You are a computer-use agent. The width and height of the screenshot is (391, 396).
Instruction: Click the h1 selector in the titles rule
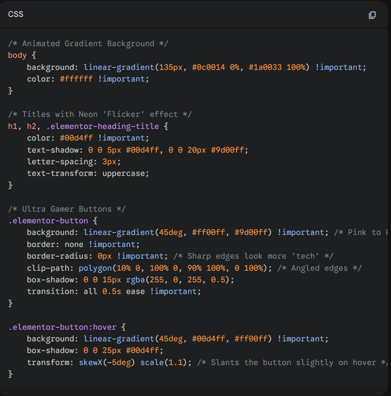coord(12,126)
